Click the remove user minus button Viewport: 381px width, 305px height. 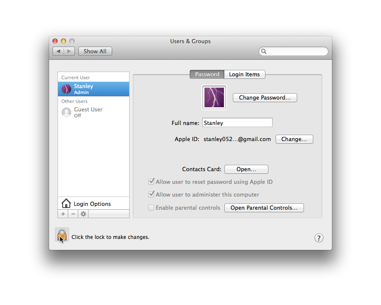coord(73,214)
